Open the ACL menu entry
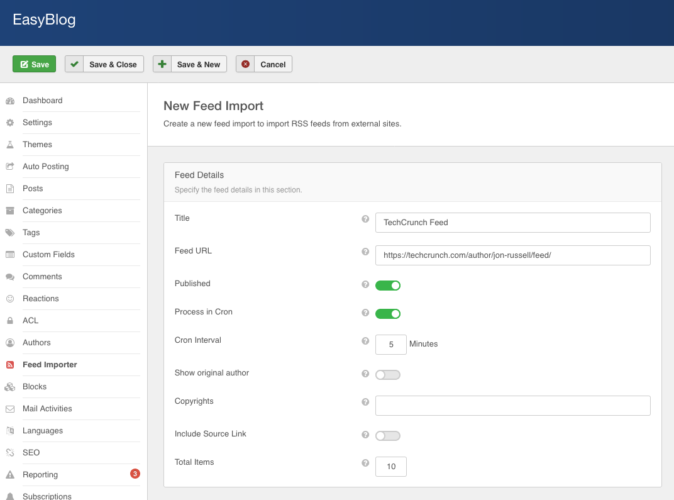The height and width of the screenshot is (500, 674). 31,321
